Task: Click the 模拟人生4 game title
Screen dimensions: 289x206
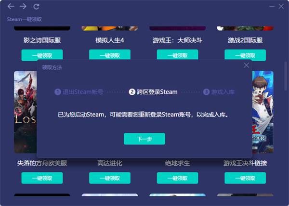Action: [110, 40]
